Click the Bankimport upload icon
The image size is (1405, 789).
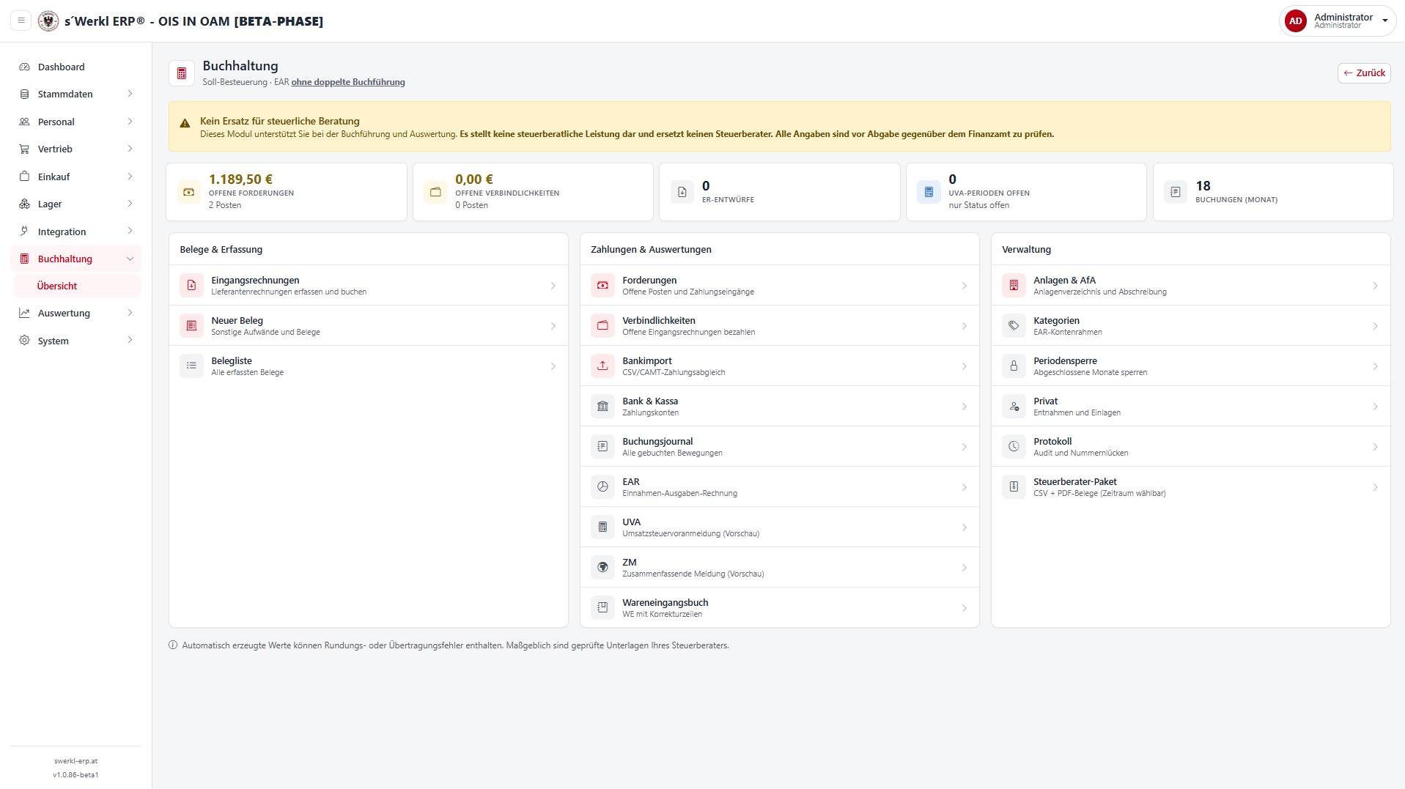602,366
